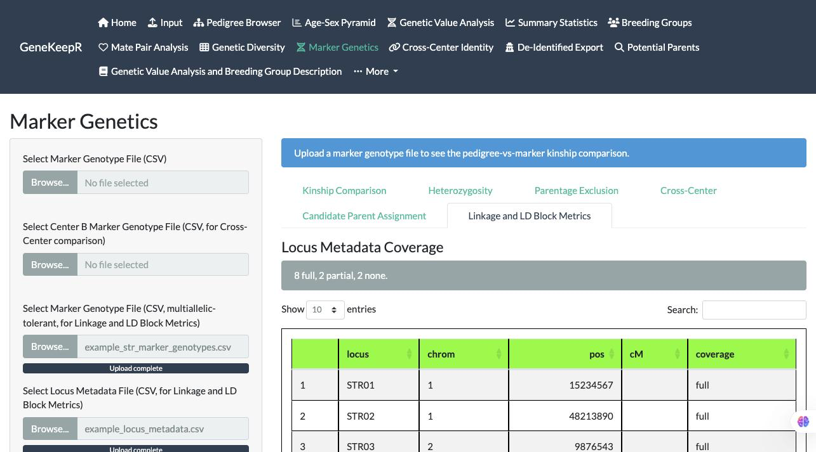Switch to Kinship Comparison tab
816x452 pixels.
(344, 191)
